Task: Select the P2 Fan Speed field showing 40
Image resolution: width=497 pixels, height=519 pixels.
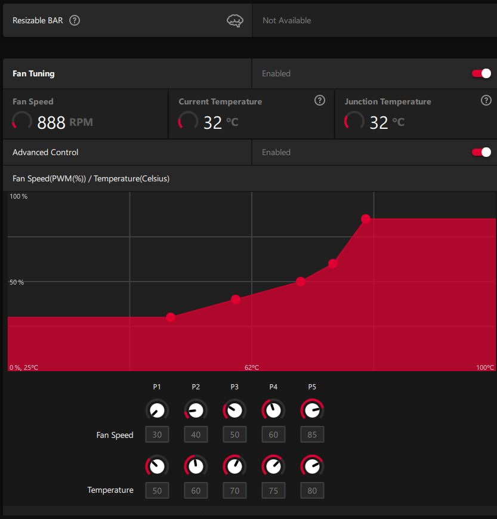Action: click(196, 435)
